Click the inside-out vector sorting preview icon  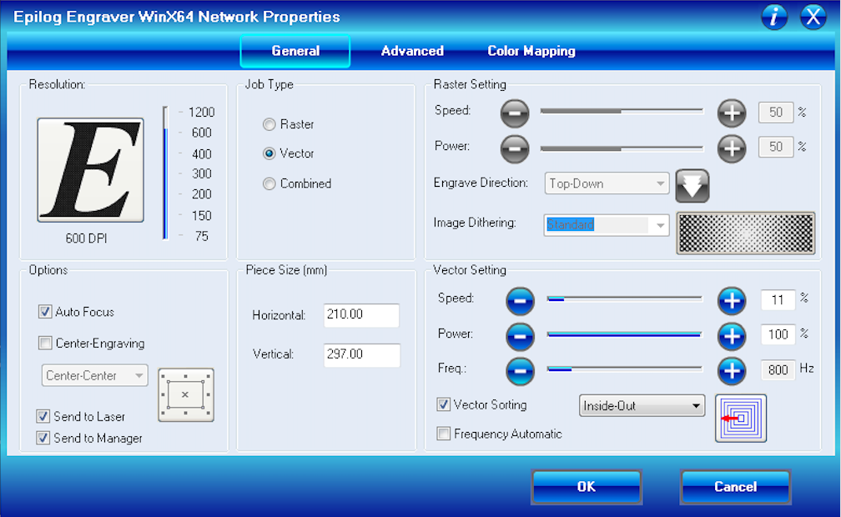[x=741, y=419]
